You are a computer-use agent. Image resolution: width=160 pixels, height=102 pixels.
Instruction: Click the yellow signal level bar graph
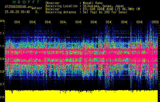[x=81, y=96]
